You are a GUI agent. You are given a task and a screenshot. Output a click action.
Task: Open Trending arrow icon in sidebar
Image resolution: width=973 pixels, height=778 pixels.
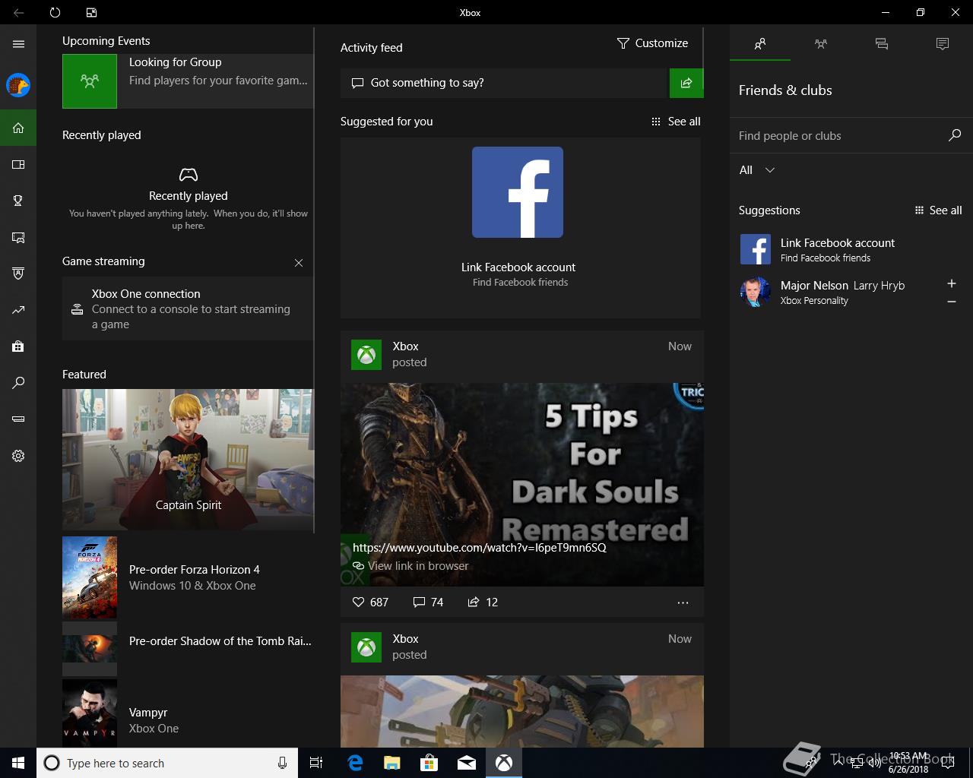(18, 310)
